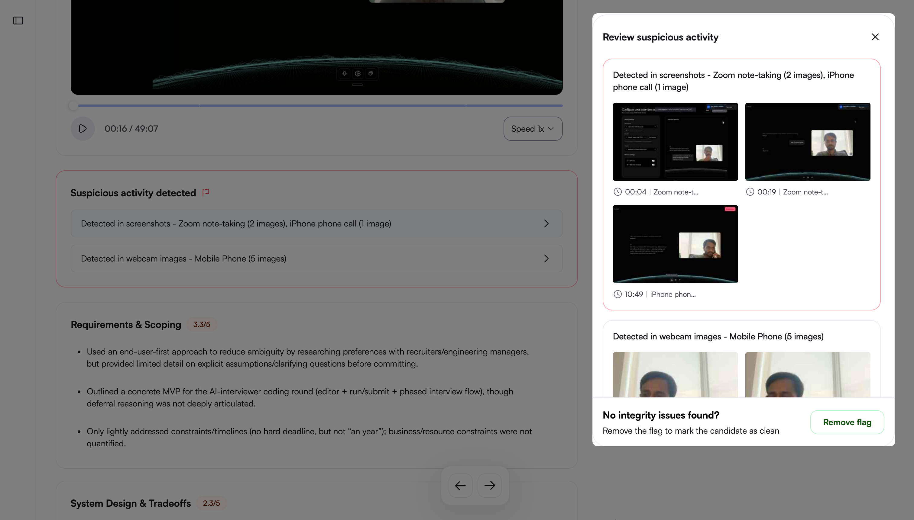Close the Review suspicious activity panel

pyautogui.click(x=875, y=37)
